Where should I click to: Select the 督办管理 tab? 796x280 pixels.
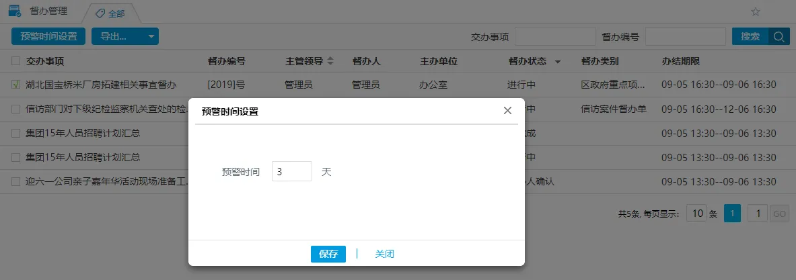click(47, 11)
